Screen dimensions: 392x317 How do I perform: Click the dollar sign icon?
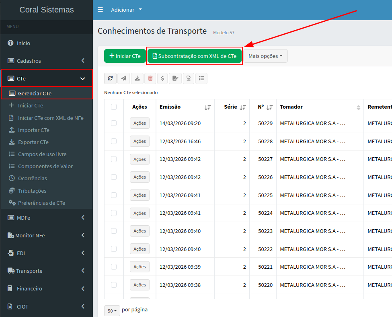162,78
